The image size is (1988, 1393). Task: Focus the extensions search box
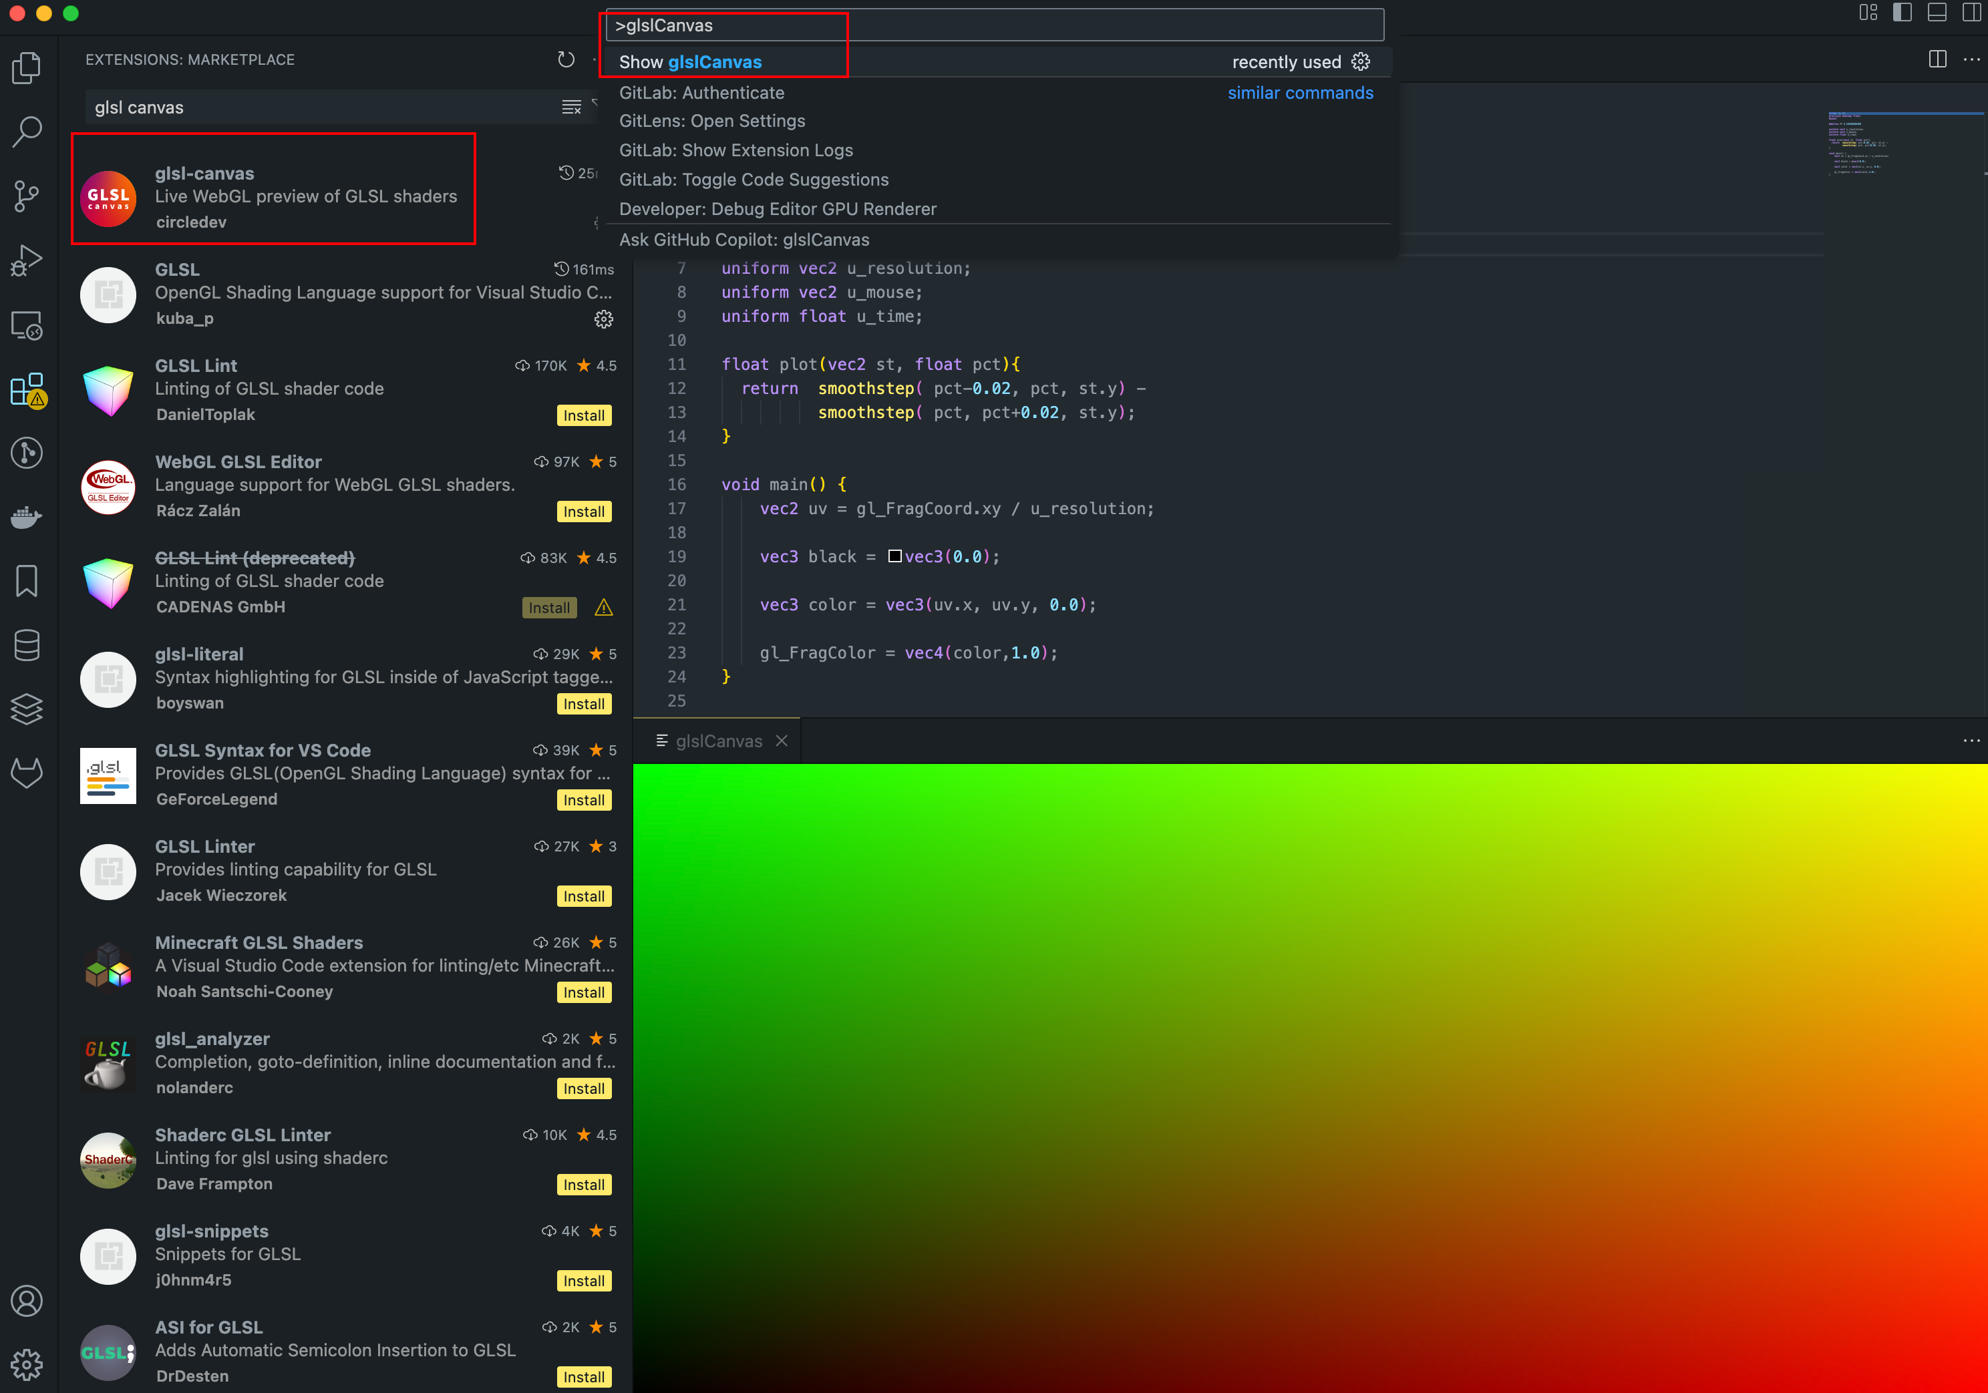coord(325,108)
